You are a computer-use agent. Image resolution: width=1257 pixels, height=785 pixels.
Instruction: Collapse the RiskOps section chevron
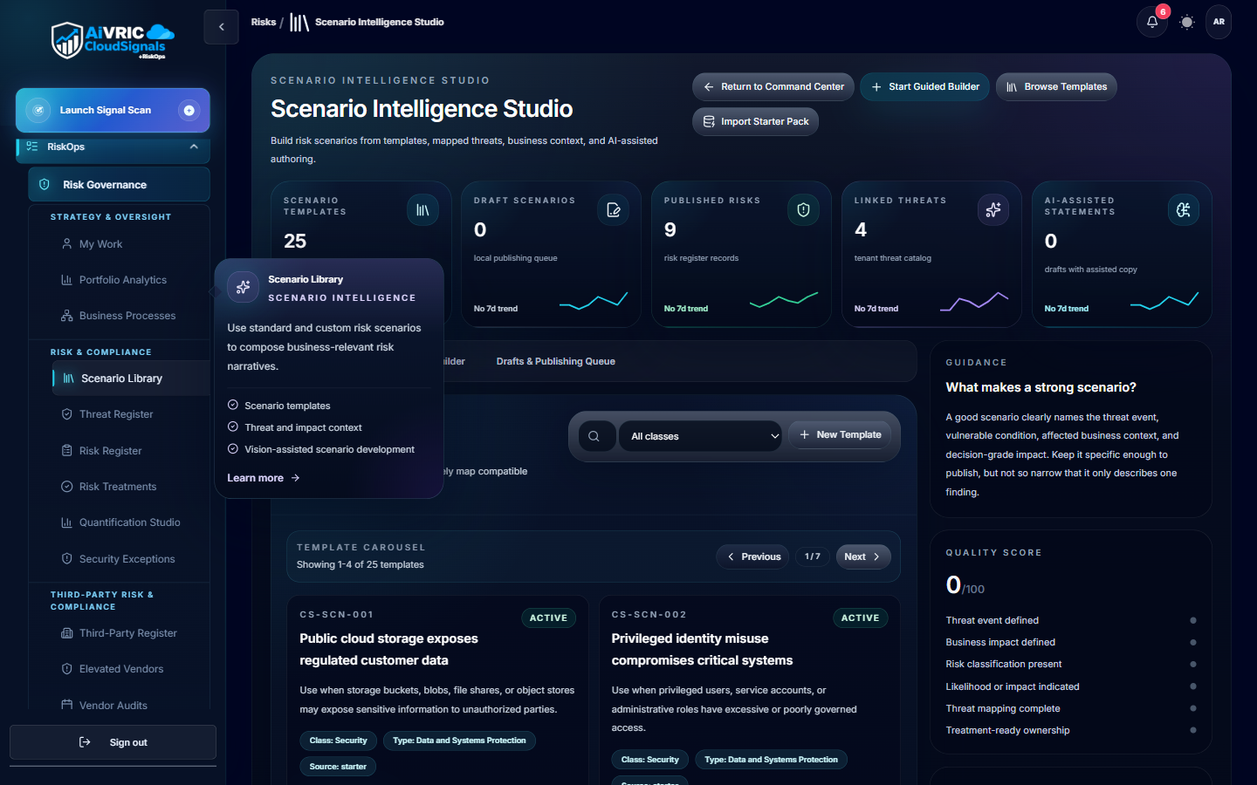(x=194, y=147)
